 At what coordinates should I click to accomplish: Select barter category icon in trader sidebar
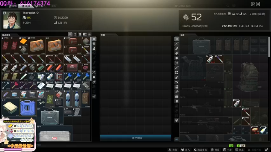tap(94, 44)
